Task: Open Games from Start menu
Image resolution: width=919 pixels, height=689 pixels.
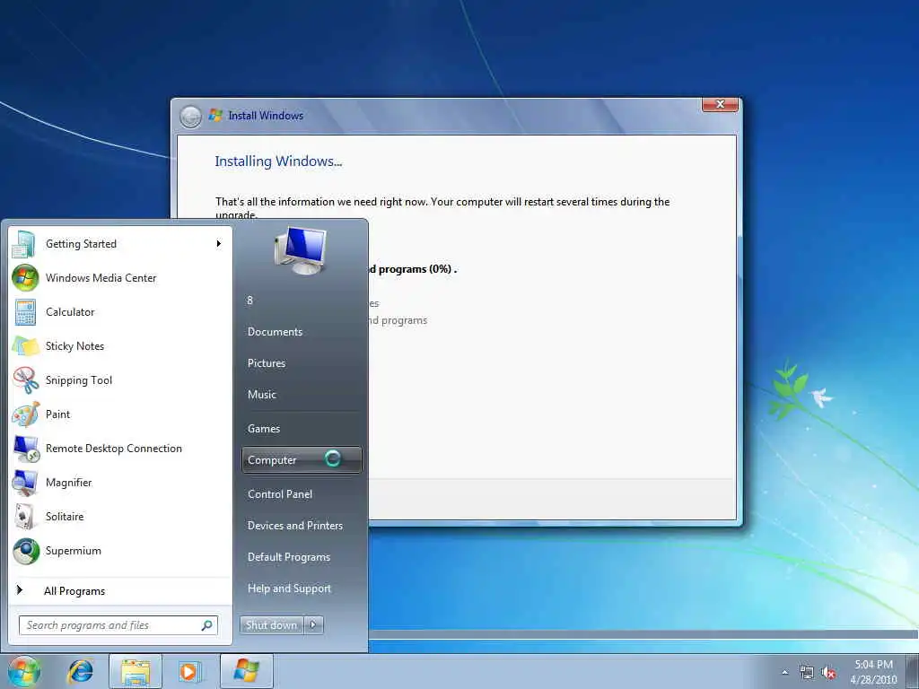Action: [x=302, y=429]
